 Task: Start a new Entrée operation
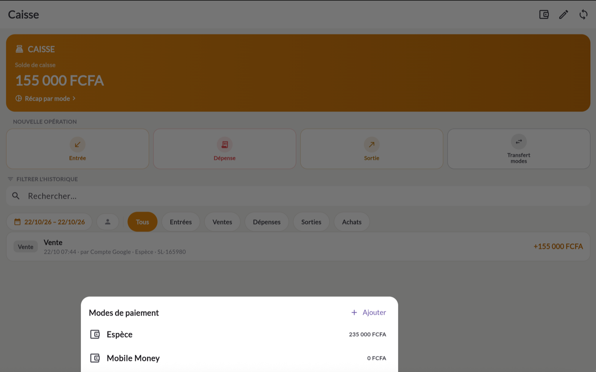pos(77,149)
